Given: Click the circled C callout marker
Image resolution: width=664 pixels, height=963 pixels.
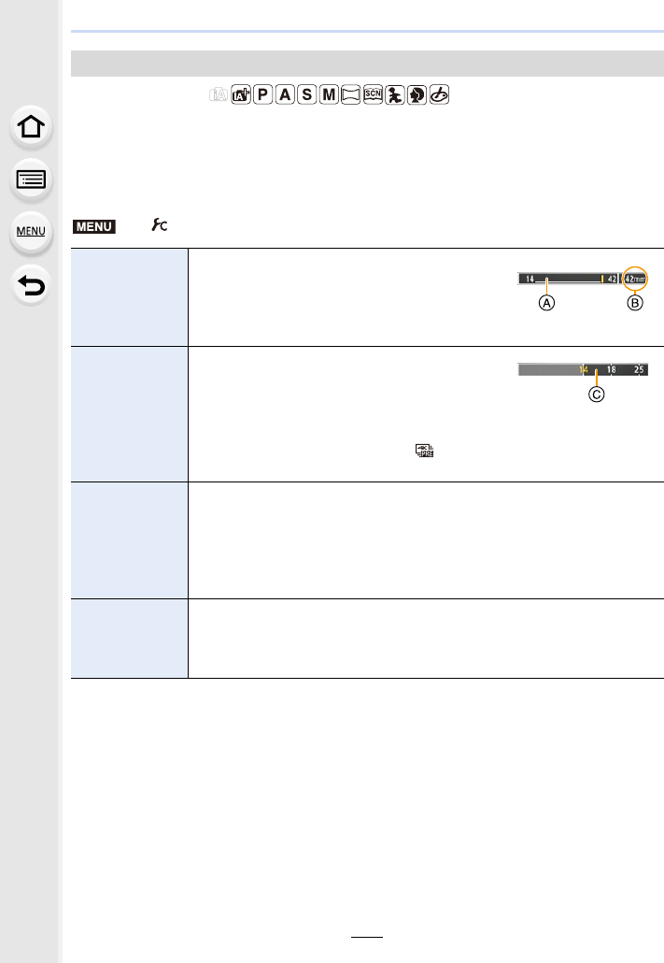Looking at the screenshot, I should click(596, 394).
